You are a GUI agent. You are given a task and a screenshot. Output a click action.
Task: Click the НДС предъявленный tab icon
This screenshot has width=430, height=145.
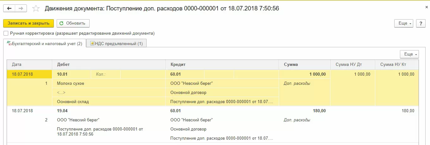click(92, 43)
